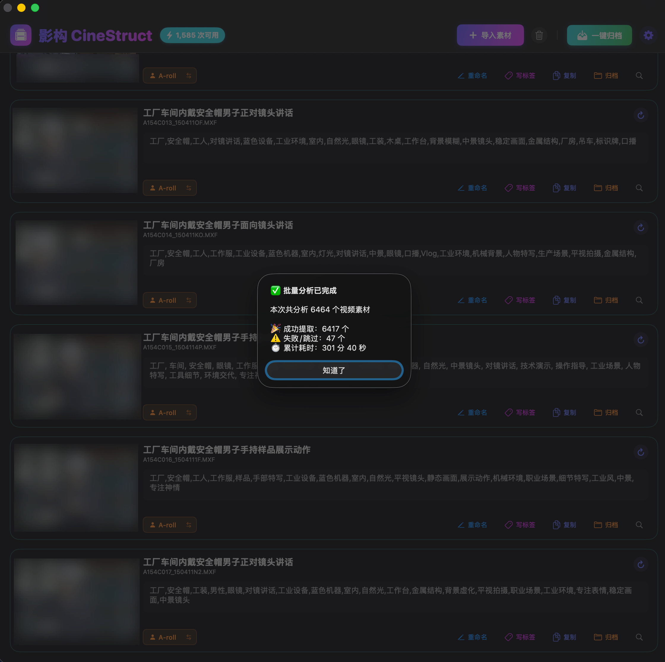The height and width of the screenshot is (662, 665).
Task: Click the 知道了 button in the dialog
Action: [x=333, y=370]
